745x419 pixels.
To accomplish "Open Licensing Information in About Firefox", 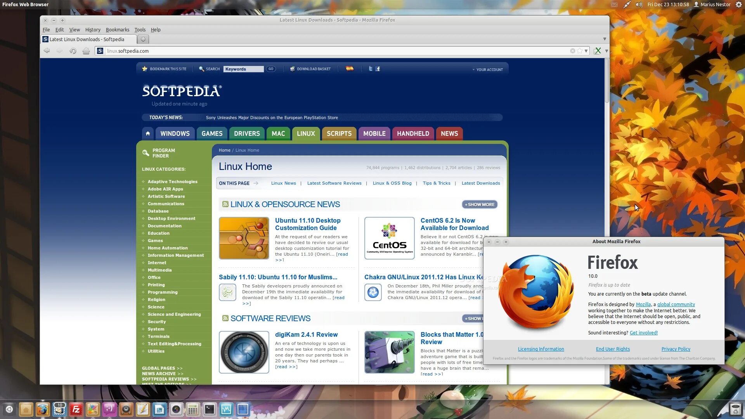I will pyautogui.click(x=541, y=349).
